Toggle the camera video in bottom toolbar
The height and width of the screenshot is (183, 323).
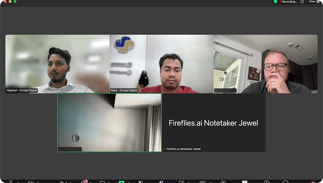point(30,182)
